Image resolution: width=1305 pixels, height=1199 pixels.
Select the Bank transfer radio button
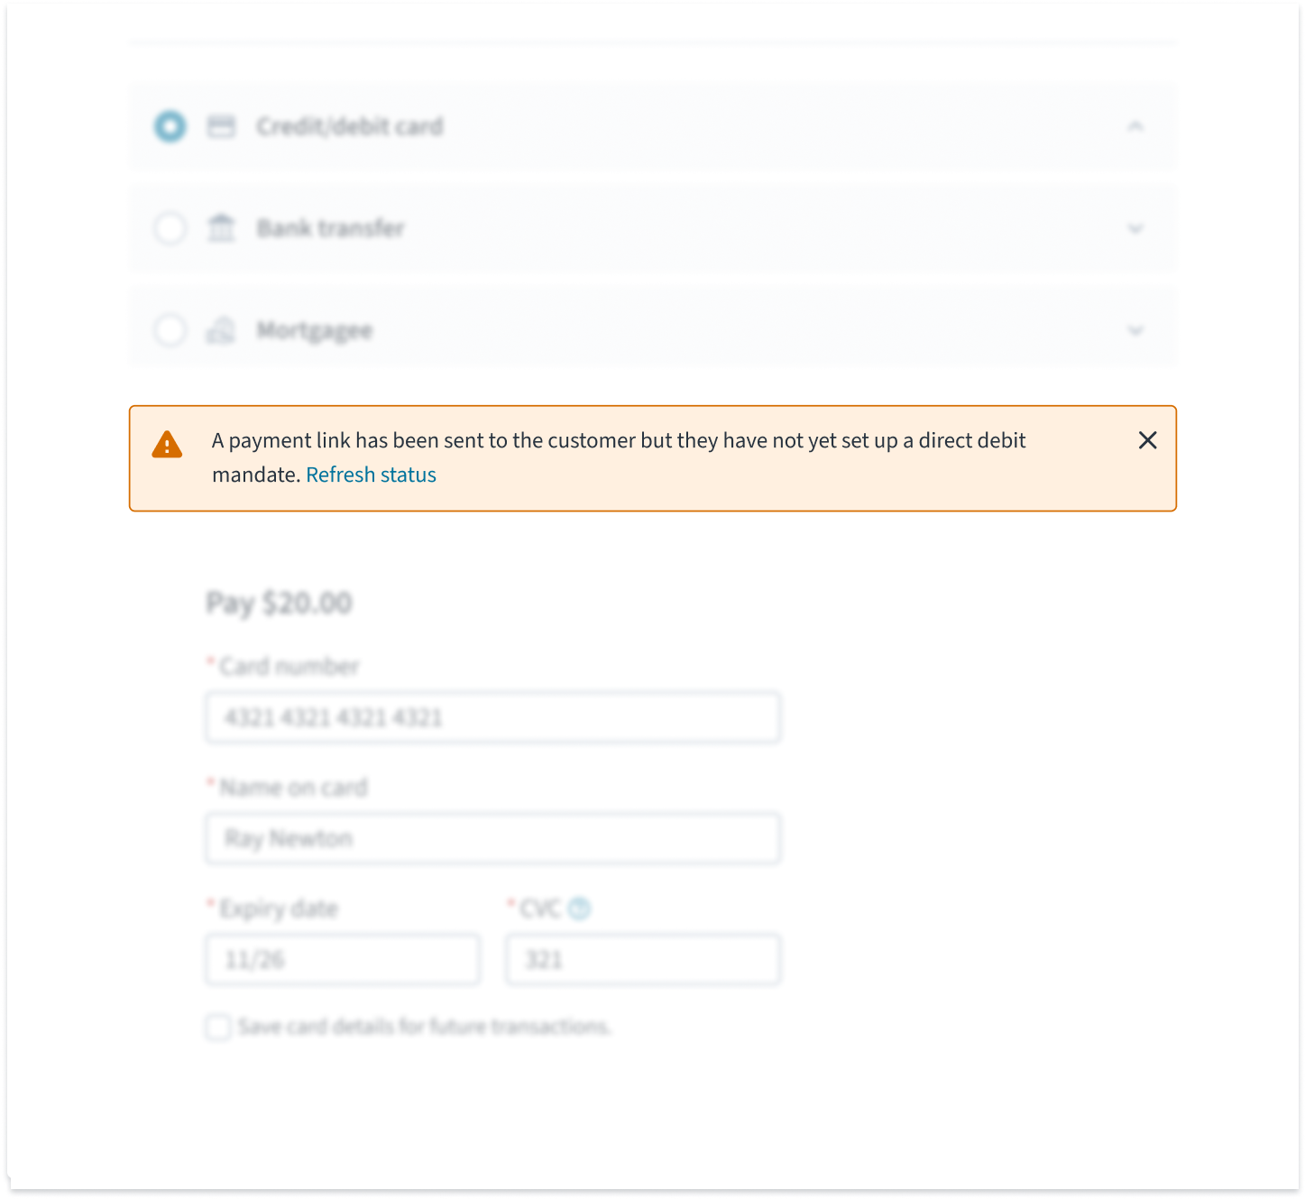[170, 228]
